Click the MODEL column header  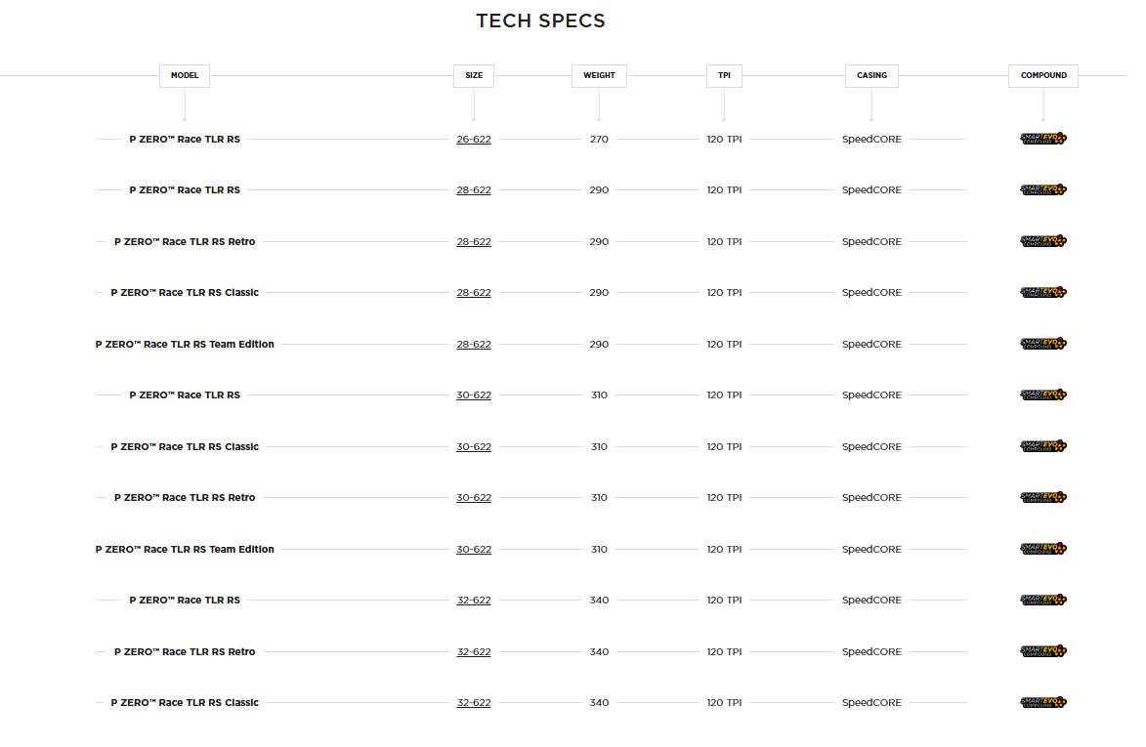pos(185,75)
